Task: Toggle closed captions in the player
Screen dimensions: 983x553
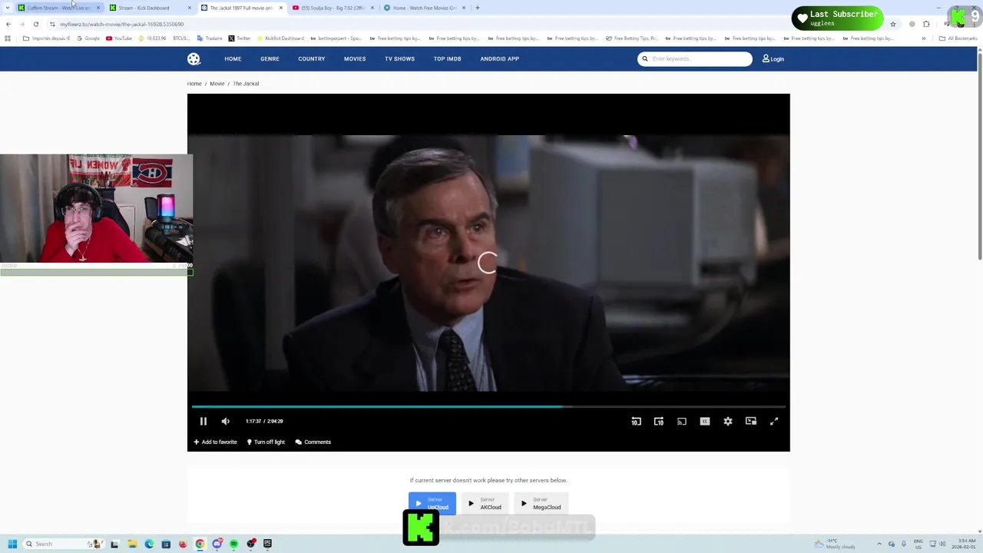Action: (x=705, y=421)
